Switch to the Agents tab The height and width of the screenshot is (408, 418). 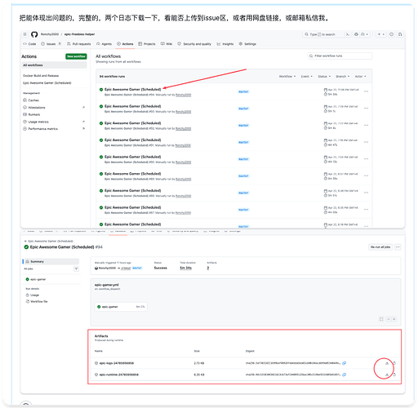(x=104, y=44)
